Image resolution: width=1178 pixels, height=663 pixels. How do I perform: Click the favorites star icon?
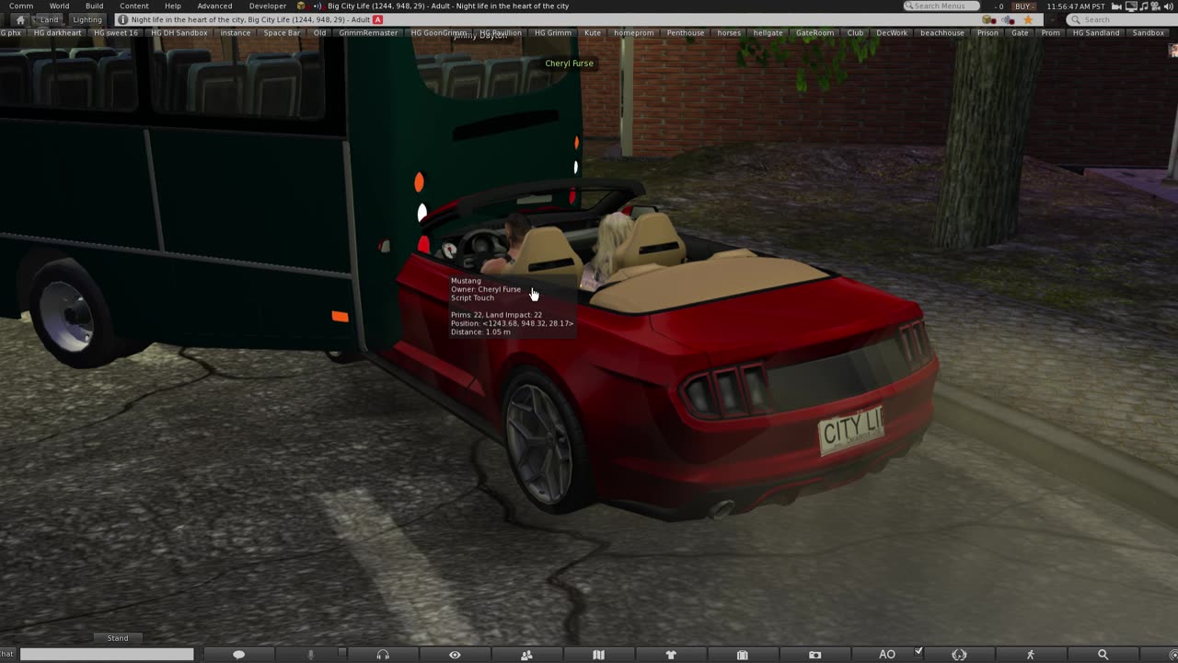[1028, 19]
